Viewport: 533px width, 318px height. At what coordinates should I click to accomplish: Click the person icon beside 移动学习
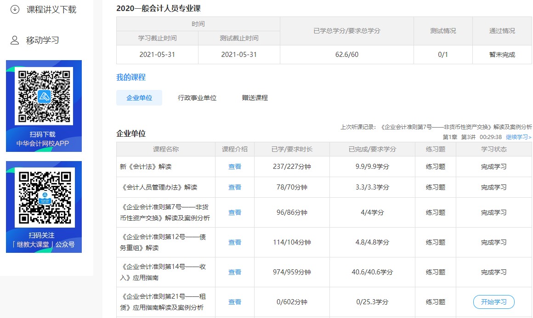point(15,40)
